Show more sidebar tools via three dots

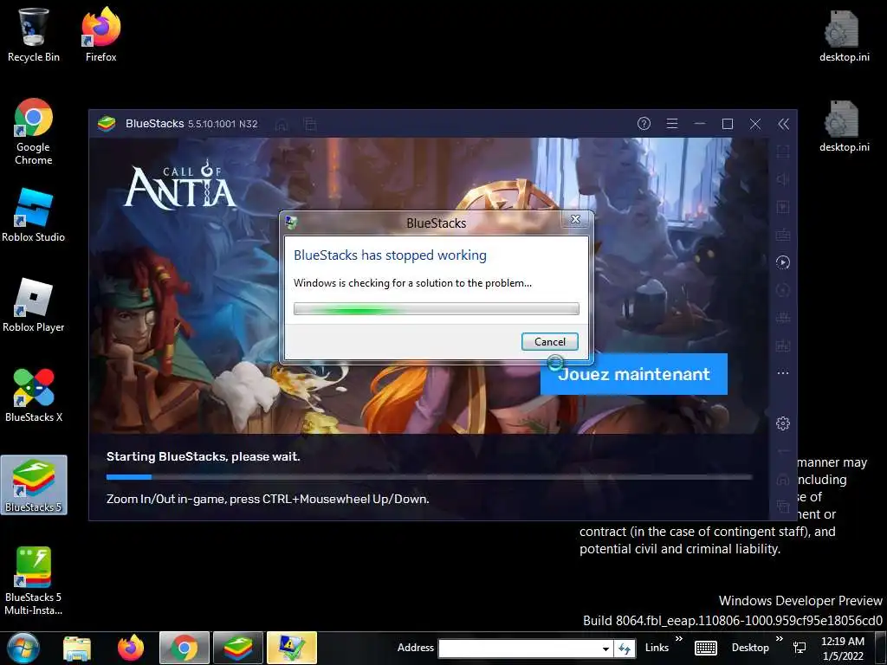tap(783, 372)
